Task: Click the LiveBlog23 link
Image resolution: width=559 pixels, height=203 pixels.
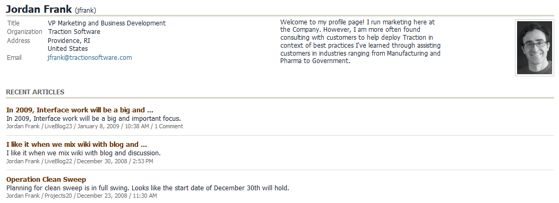Action: coord(58,127)
